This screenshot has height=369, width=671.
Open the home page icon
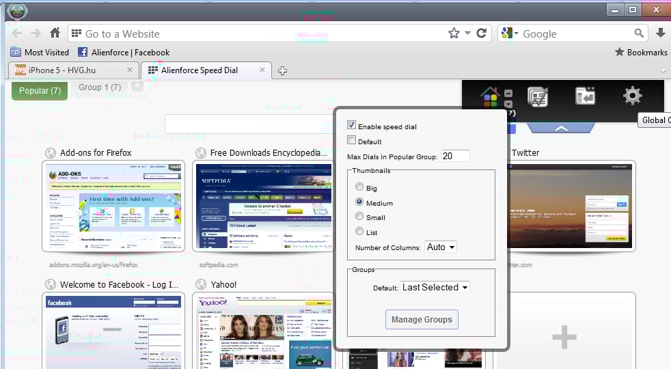click(x=55, y=33)
